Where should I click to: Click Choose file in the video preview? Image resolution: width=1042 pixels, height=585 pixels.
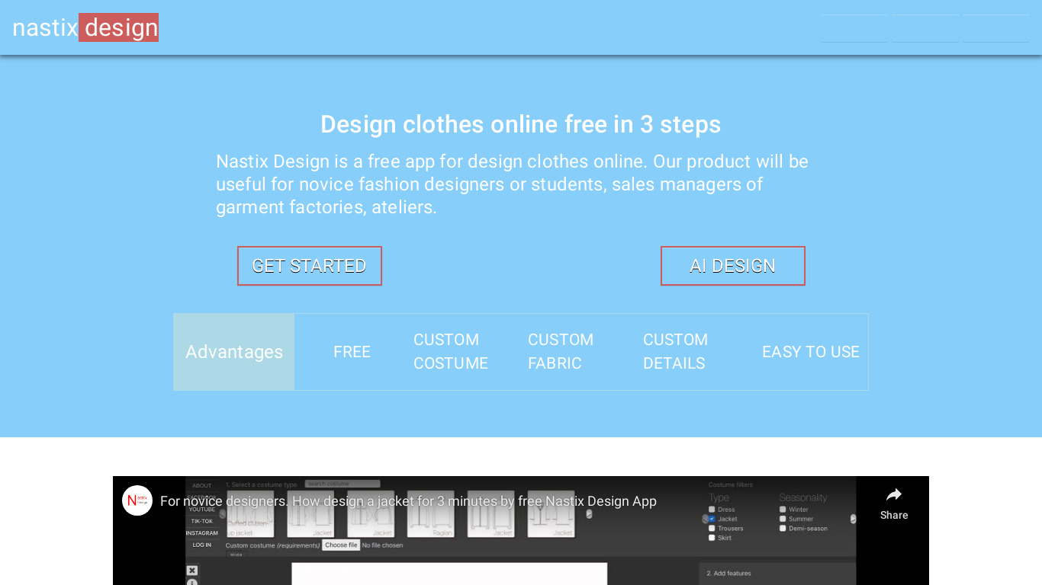[x=340, y=545]
